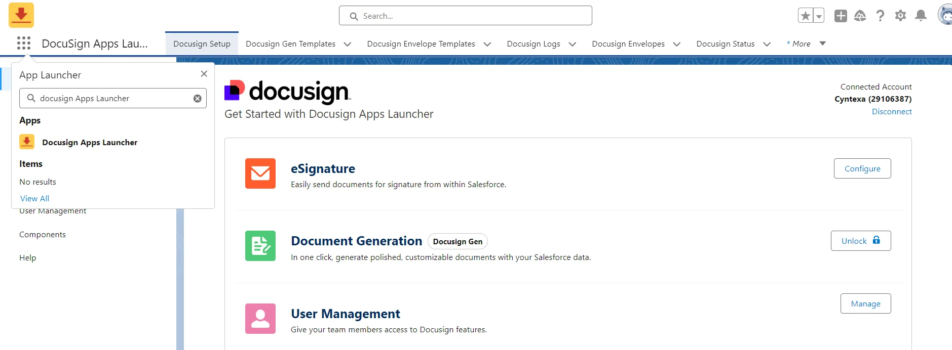Image resolution: width=952 pixels, height=350 pixels.
Task: Click the global Search box
Action: tap(465, 16)
